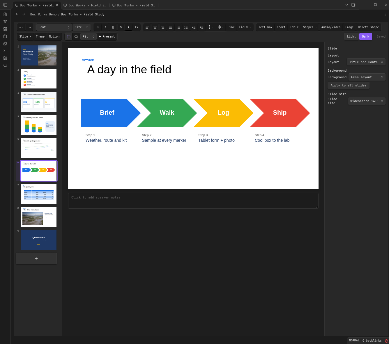Open the Slide menu
This screenshot has height=344, width=389.
click(25, 37)
